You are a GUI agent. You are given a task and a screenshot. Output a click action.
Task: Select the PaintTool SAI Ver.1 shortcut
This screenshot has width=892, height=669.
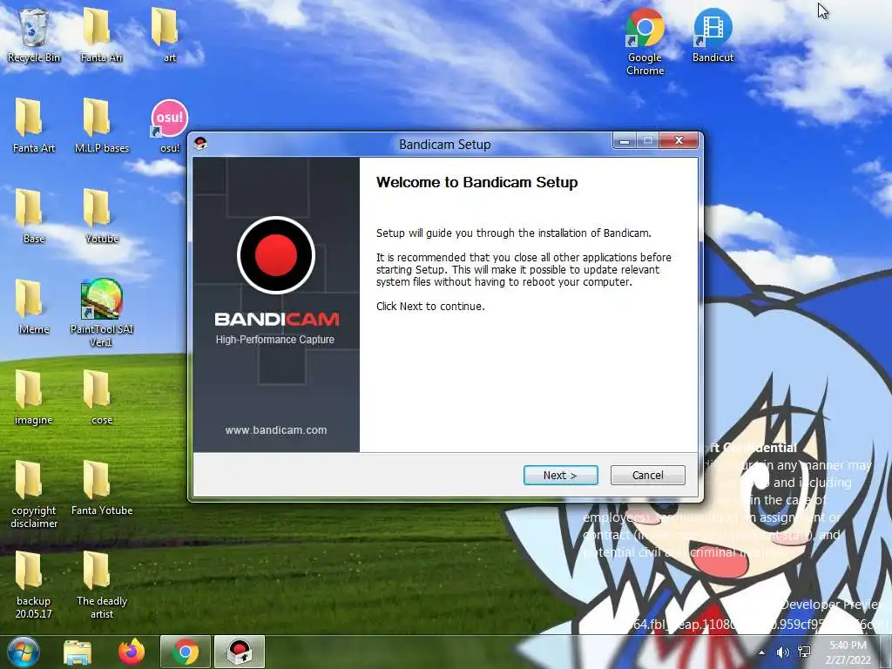[x=101, y=313]
